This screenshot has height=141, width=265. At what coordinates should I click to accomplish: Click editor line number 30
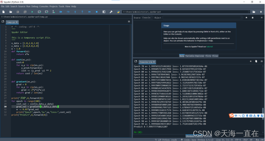(5, 107)
